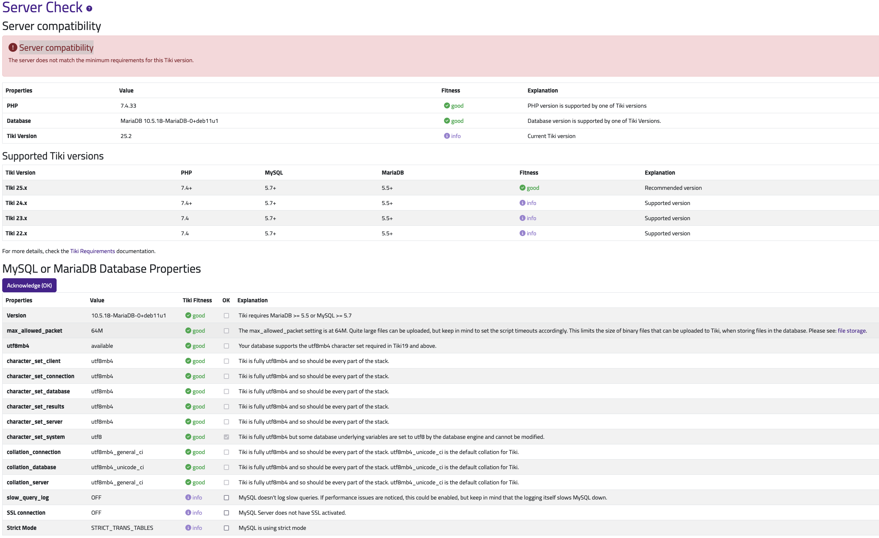Click the Server Check page title
This screenshot has width=879, height=538.
43,7
